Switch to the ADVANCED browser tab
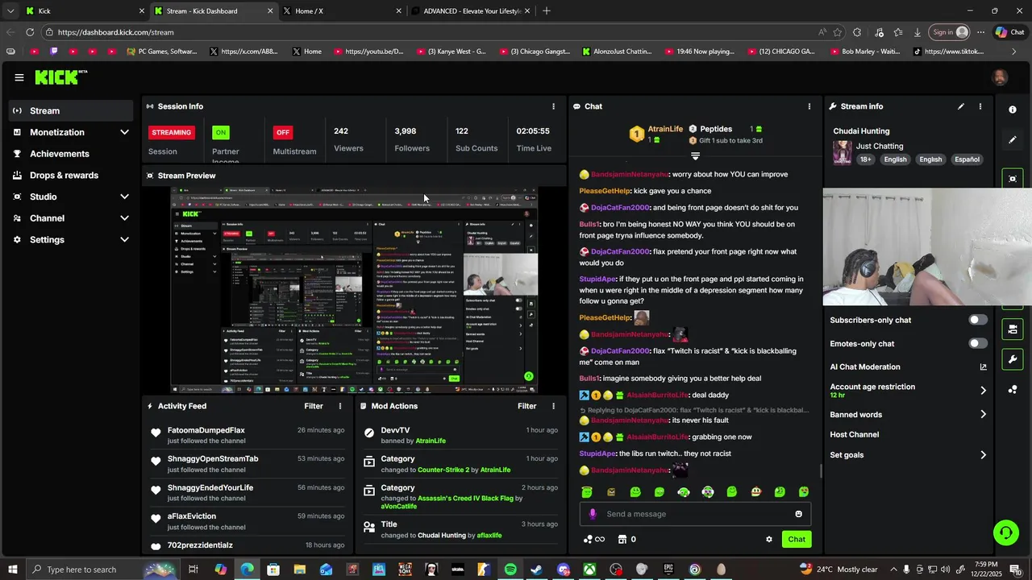This screenshot has height=580, width=1032. (470, 11)
